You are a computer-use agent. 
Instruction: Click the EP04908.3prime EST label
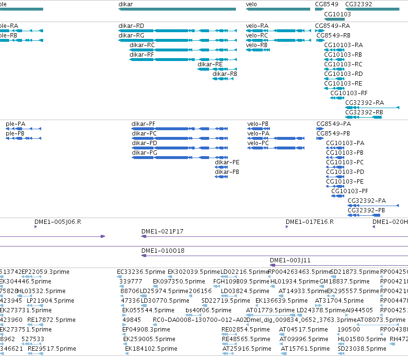click(x=146, y=330)
